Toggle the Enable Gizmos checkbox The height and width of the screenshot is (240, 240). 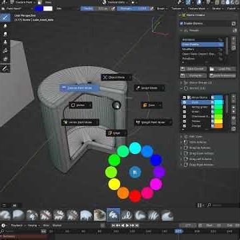coord(181,23)
